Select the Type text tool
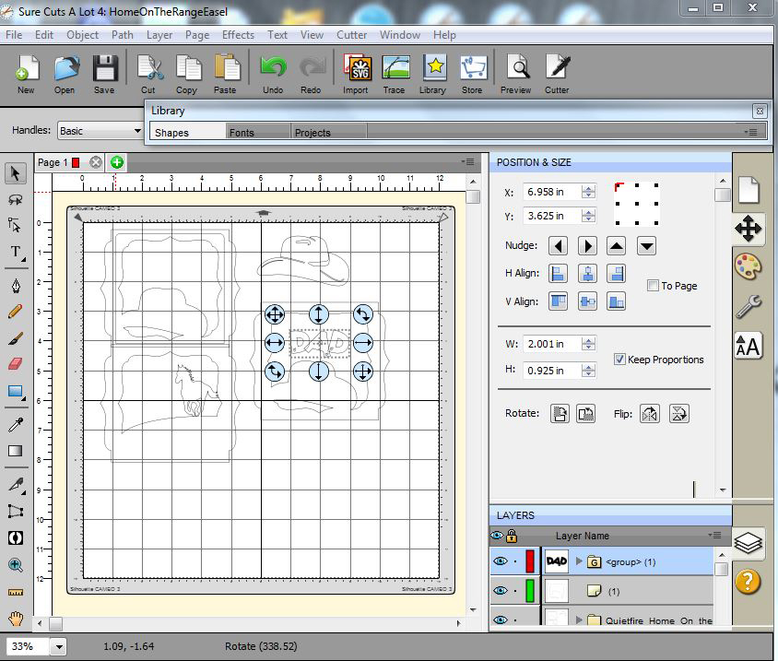This screenshot has height=661, width=778. (16, 253)
